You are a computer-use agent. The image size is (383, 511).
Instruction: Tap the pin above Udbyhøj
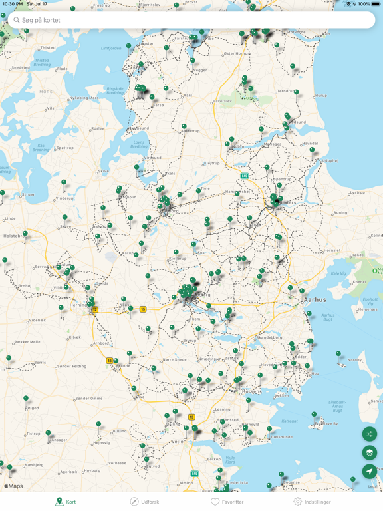312,150
